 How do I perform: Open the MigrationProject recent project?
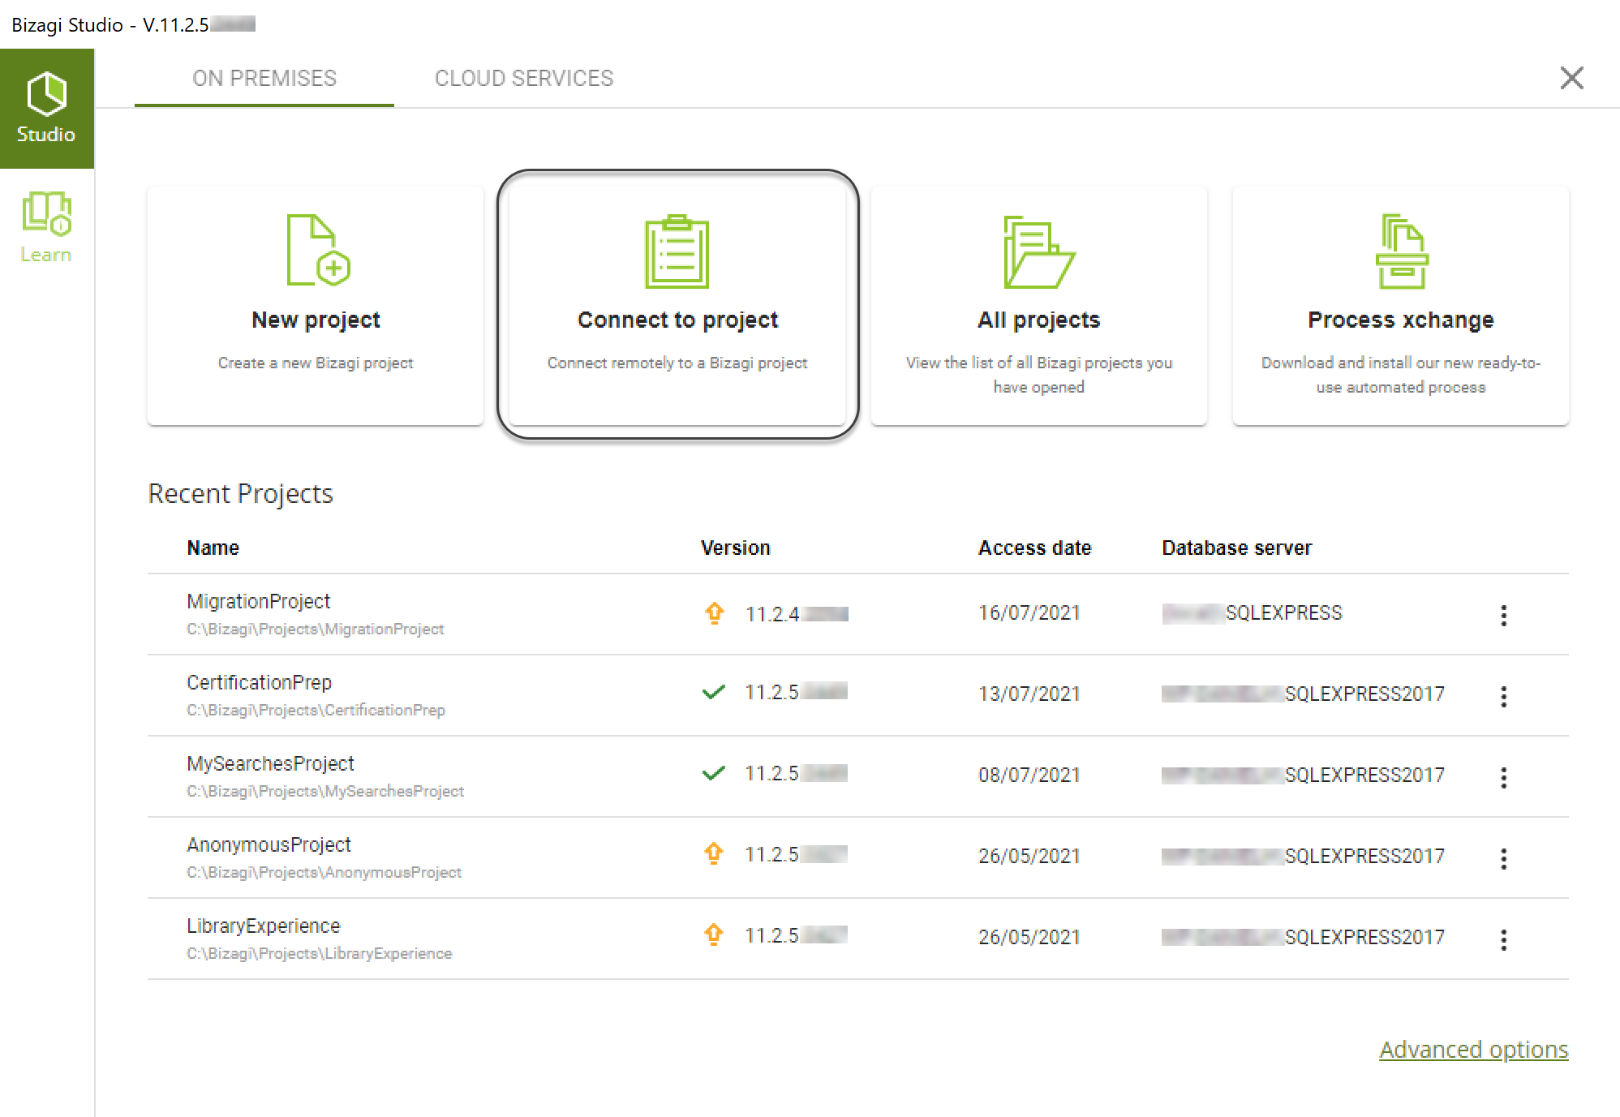pyautogui.click(x=258, y=601)
